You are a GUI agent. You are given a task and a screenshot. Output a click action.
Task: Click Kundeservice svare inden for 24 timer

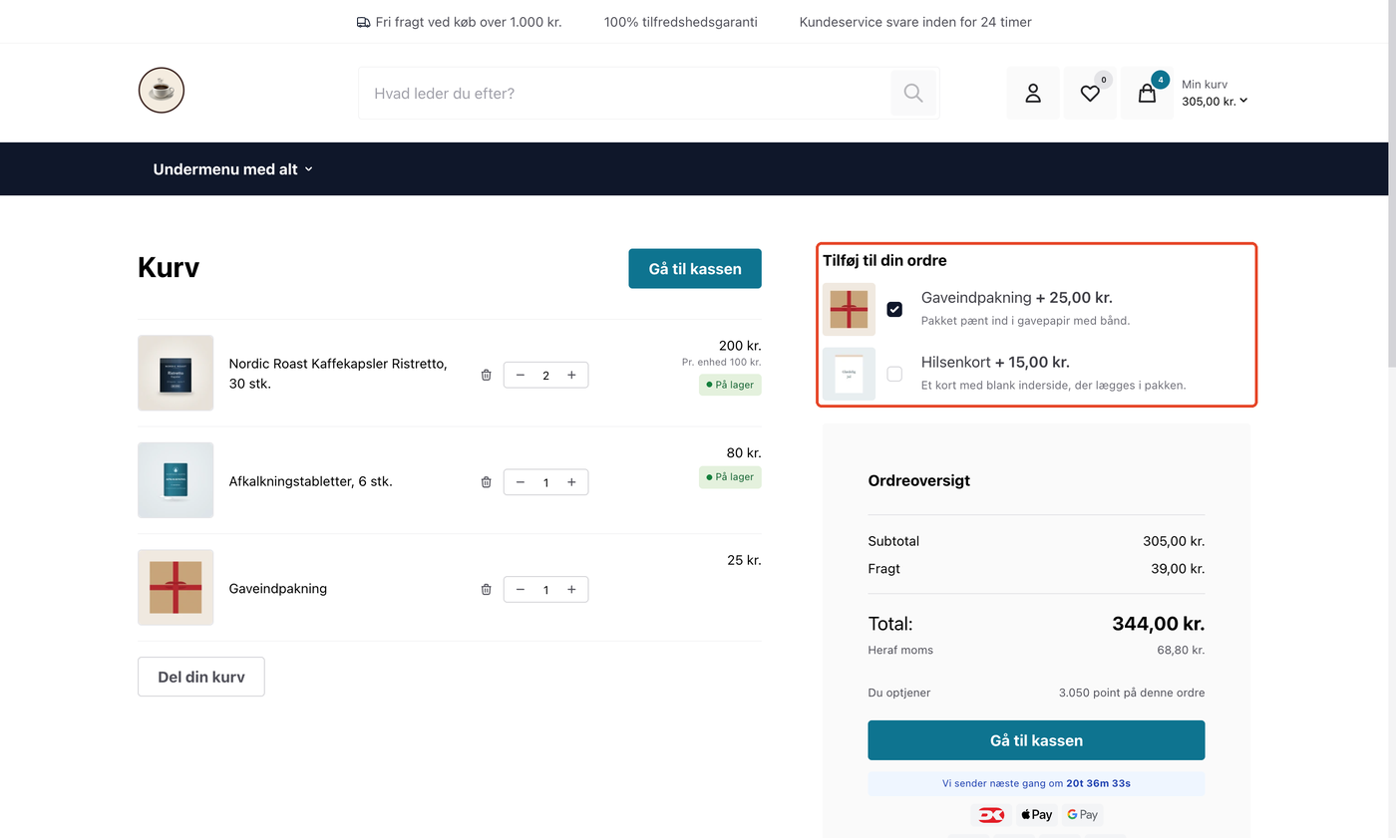click(x=915, y=22)
